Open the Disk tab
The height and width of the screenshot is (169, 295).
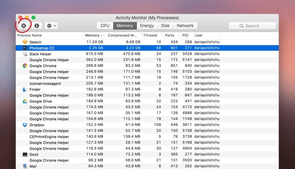(x=165, y=26)
